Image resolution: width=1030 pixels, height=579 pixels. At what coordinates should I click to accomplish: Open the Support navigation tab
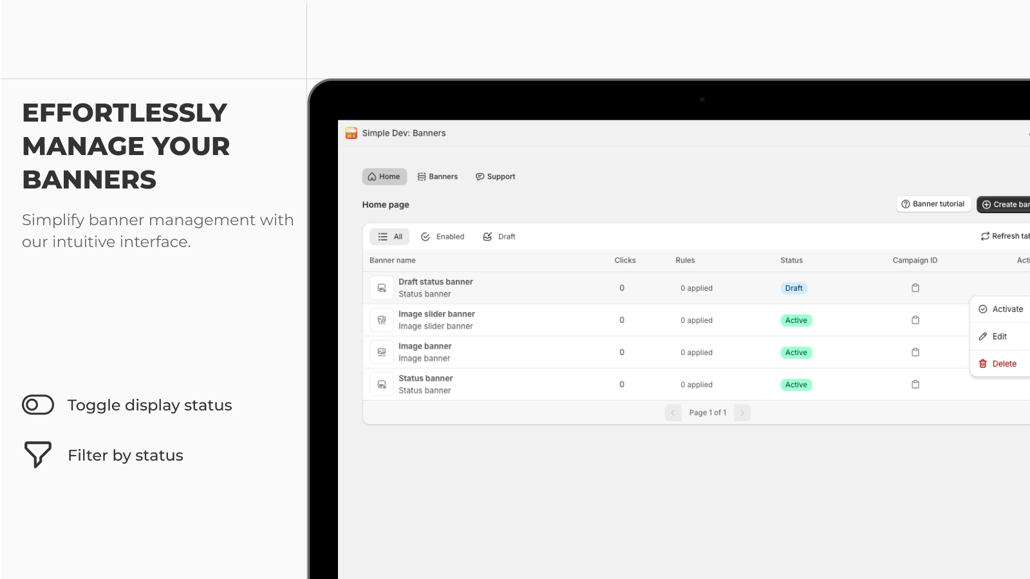[x=495, y=177]
